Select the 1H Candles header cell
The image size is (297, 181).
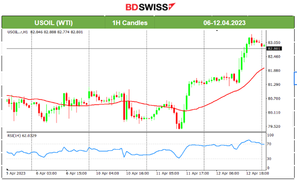coord(130,23)
